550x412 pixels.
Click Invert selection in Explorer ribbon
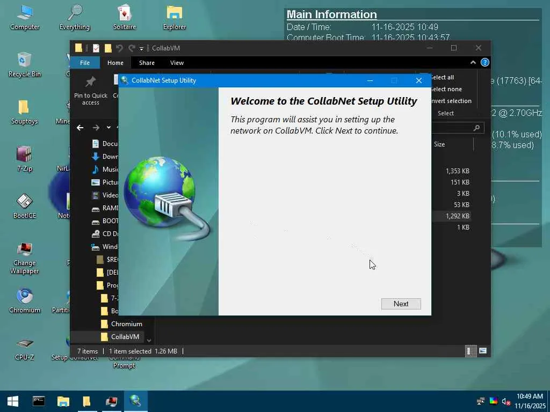451,101
